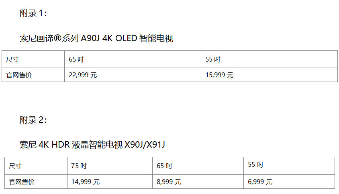Click the A90J 4K OLED TV title line
Image resolution: width=339 pixels, height=194 pixels.
tap(96, 39)
